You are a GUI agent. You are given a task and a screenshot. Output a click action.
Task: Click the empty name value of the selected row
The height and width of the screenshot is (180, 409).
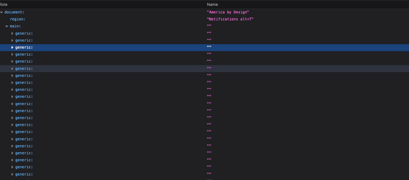(x=209, y=48)
